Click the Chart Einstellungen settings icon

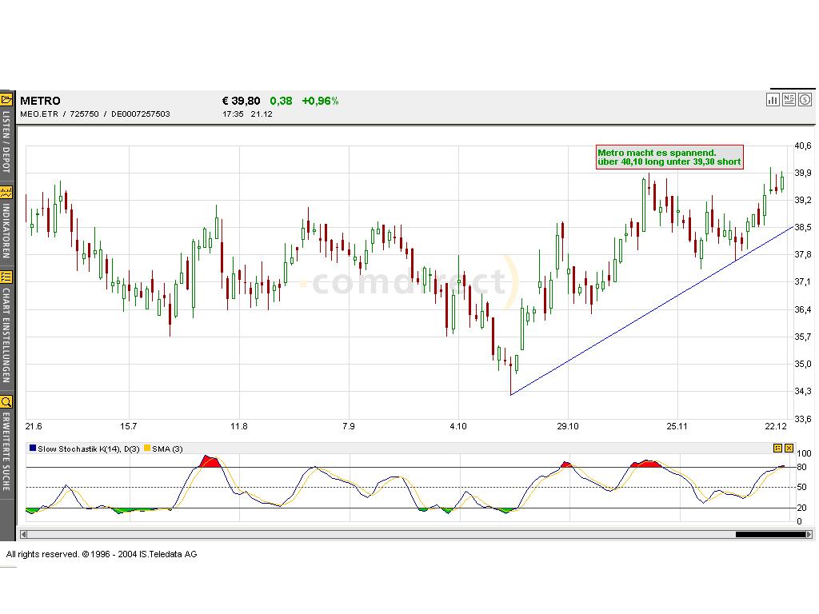point(6,277)
